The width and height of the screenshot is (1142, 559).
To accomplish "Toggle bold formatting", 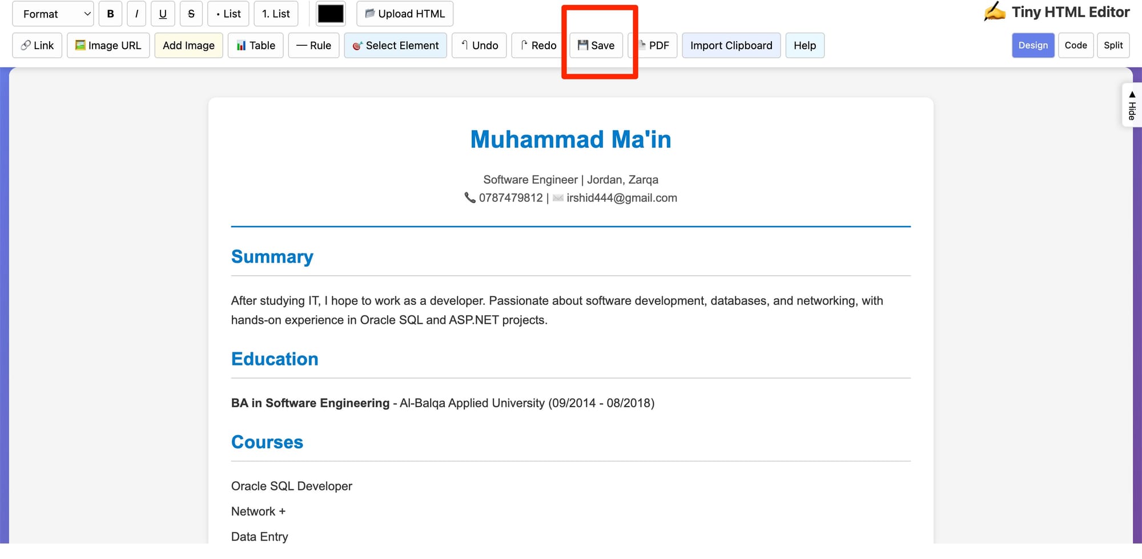I will click(110, 14).
